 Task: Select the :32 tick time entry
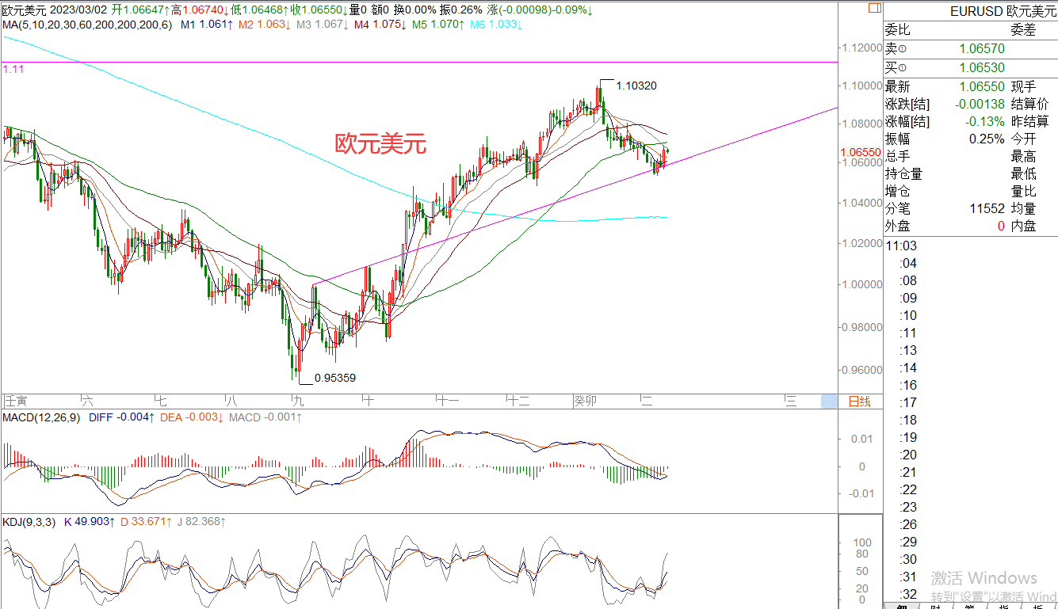point(908,595)
